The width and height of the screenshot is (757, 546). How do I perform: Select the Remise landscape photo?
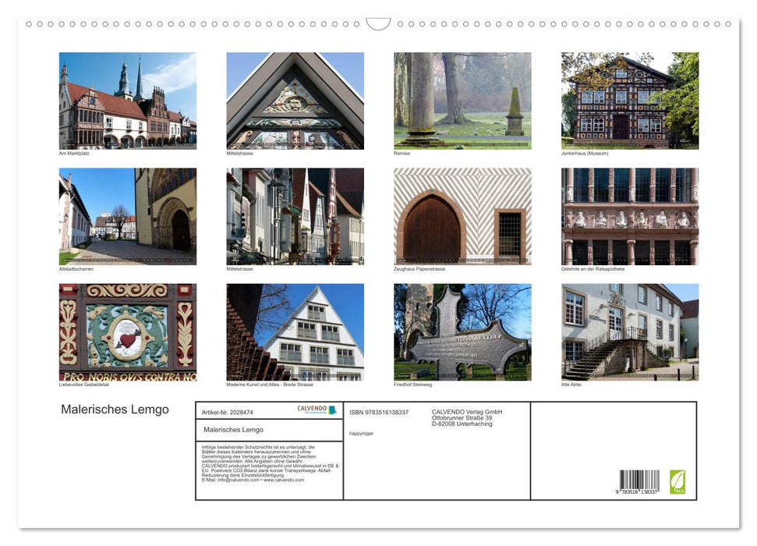[462, 100]
